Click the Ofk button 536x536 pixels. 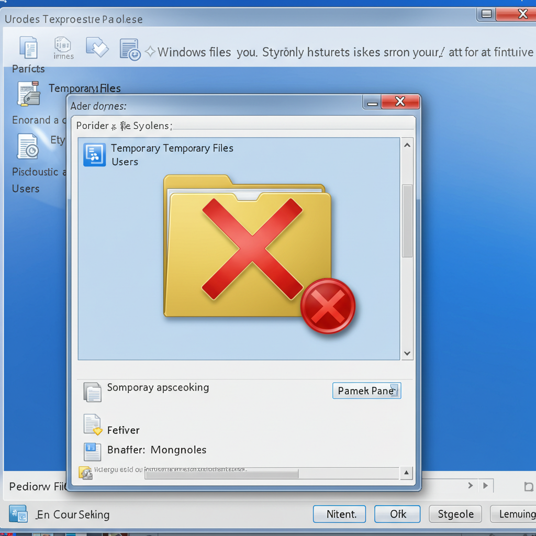397,514
